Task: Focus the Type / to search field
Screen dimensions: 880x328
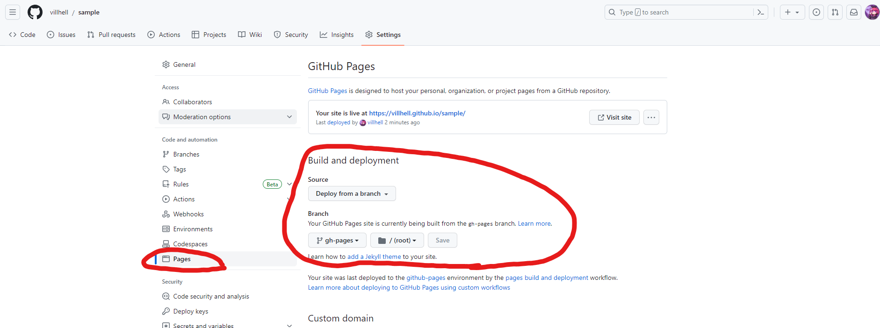Action: (686, 12)
